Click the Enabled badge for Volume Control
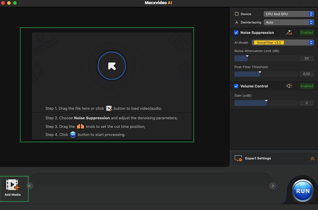 [307, 86]
